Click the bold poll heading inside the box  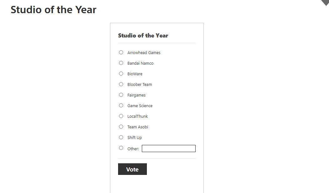pos(143,36)
